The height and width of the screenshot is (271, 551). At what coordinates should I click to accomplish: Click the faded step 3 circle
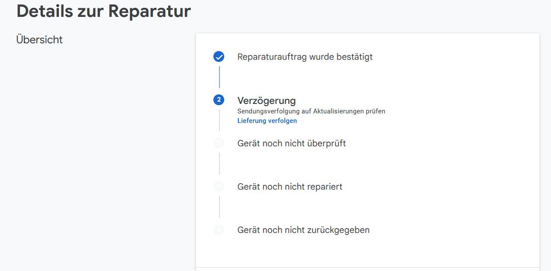pos(219,143)
